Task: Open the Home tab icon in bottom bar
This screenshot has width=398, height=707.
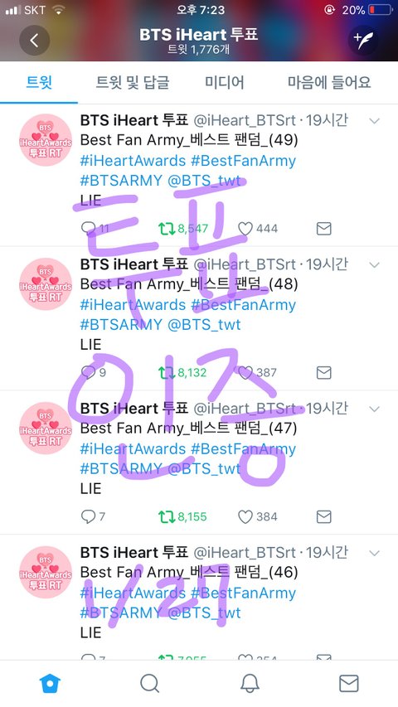Action: [x=50, y=683]
